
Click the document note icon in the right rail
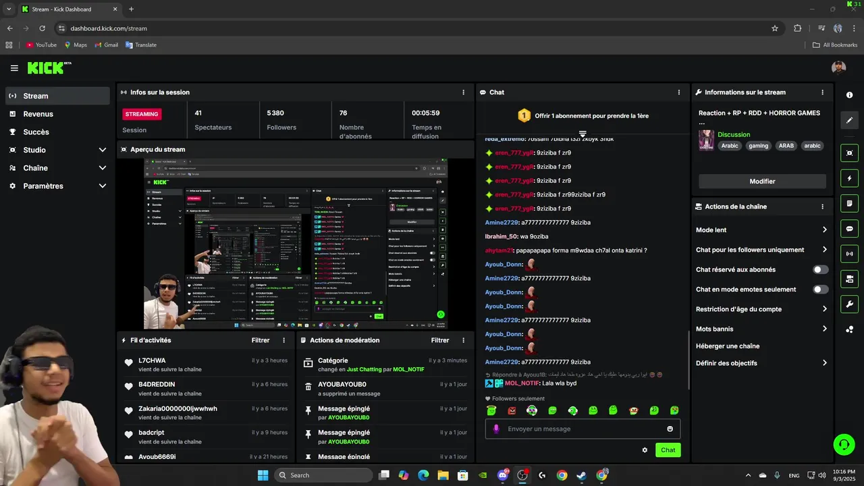click(x=849, y=203)
